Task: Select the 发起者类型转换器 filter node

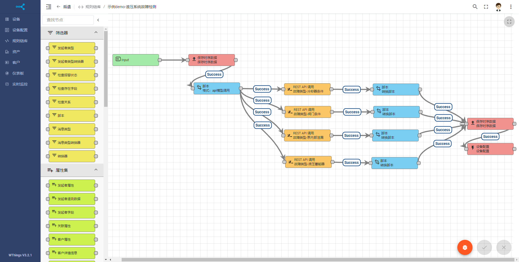Action: (72, 62)
